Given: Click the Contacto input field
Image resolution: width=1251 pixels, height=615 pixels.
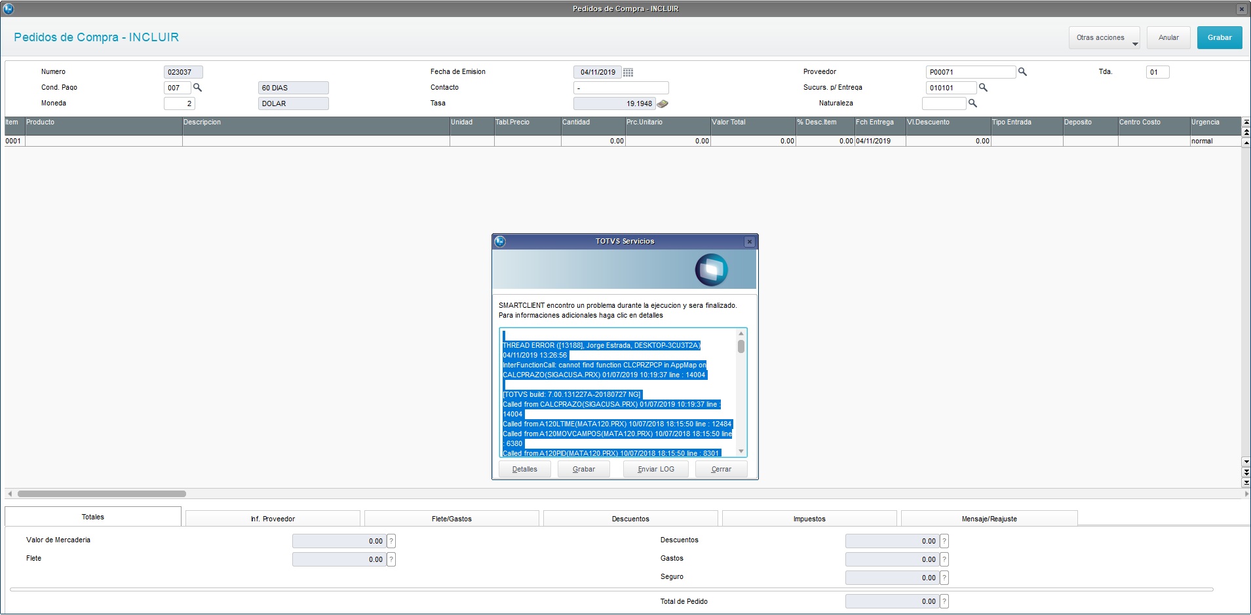Looking at the screenshot, I should [x=621, y=88].
